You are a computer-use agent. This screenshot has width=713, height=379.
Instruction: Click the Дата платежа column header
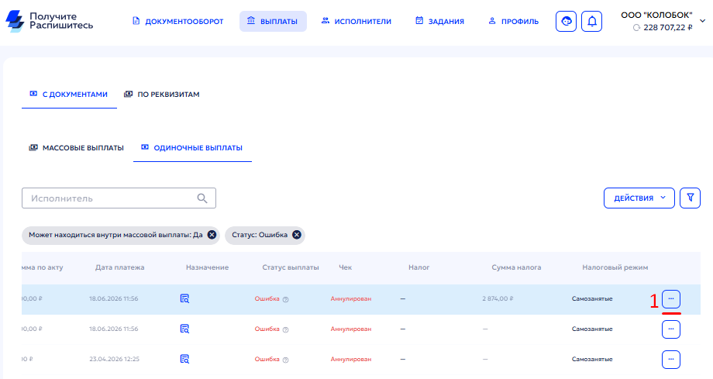(x=119, y=267)
